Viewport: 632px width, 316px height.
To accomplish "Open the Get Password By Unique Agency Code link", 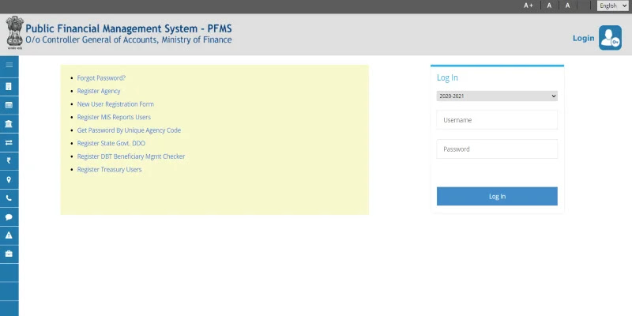I will pyautogui.click(x=129, y=130).
